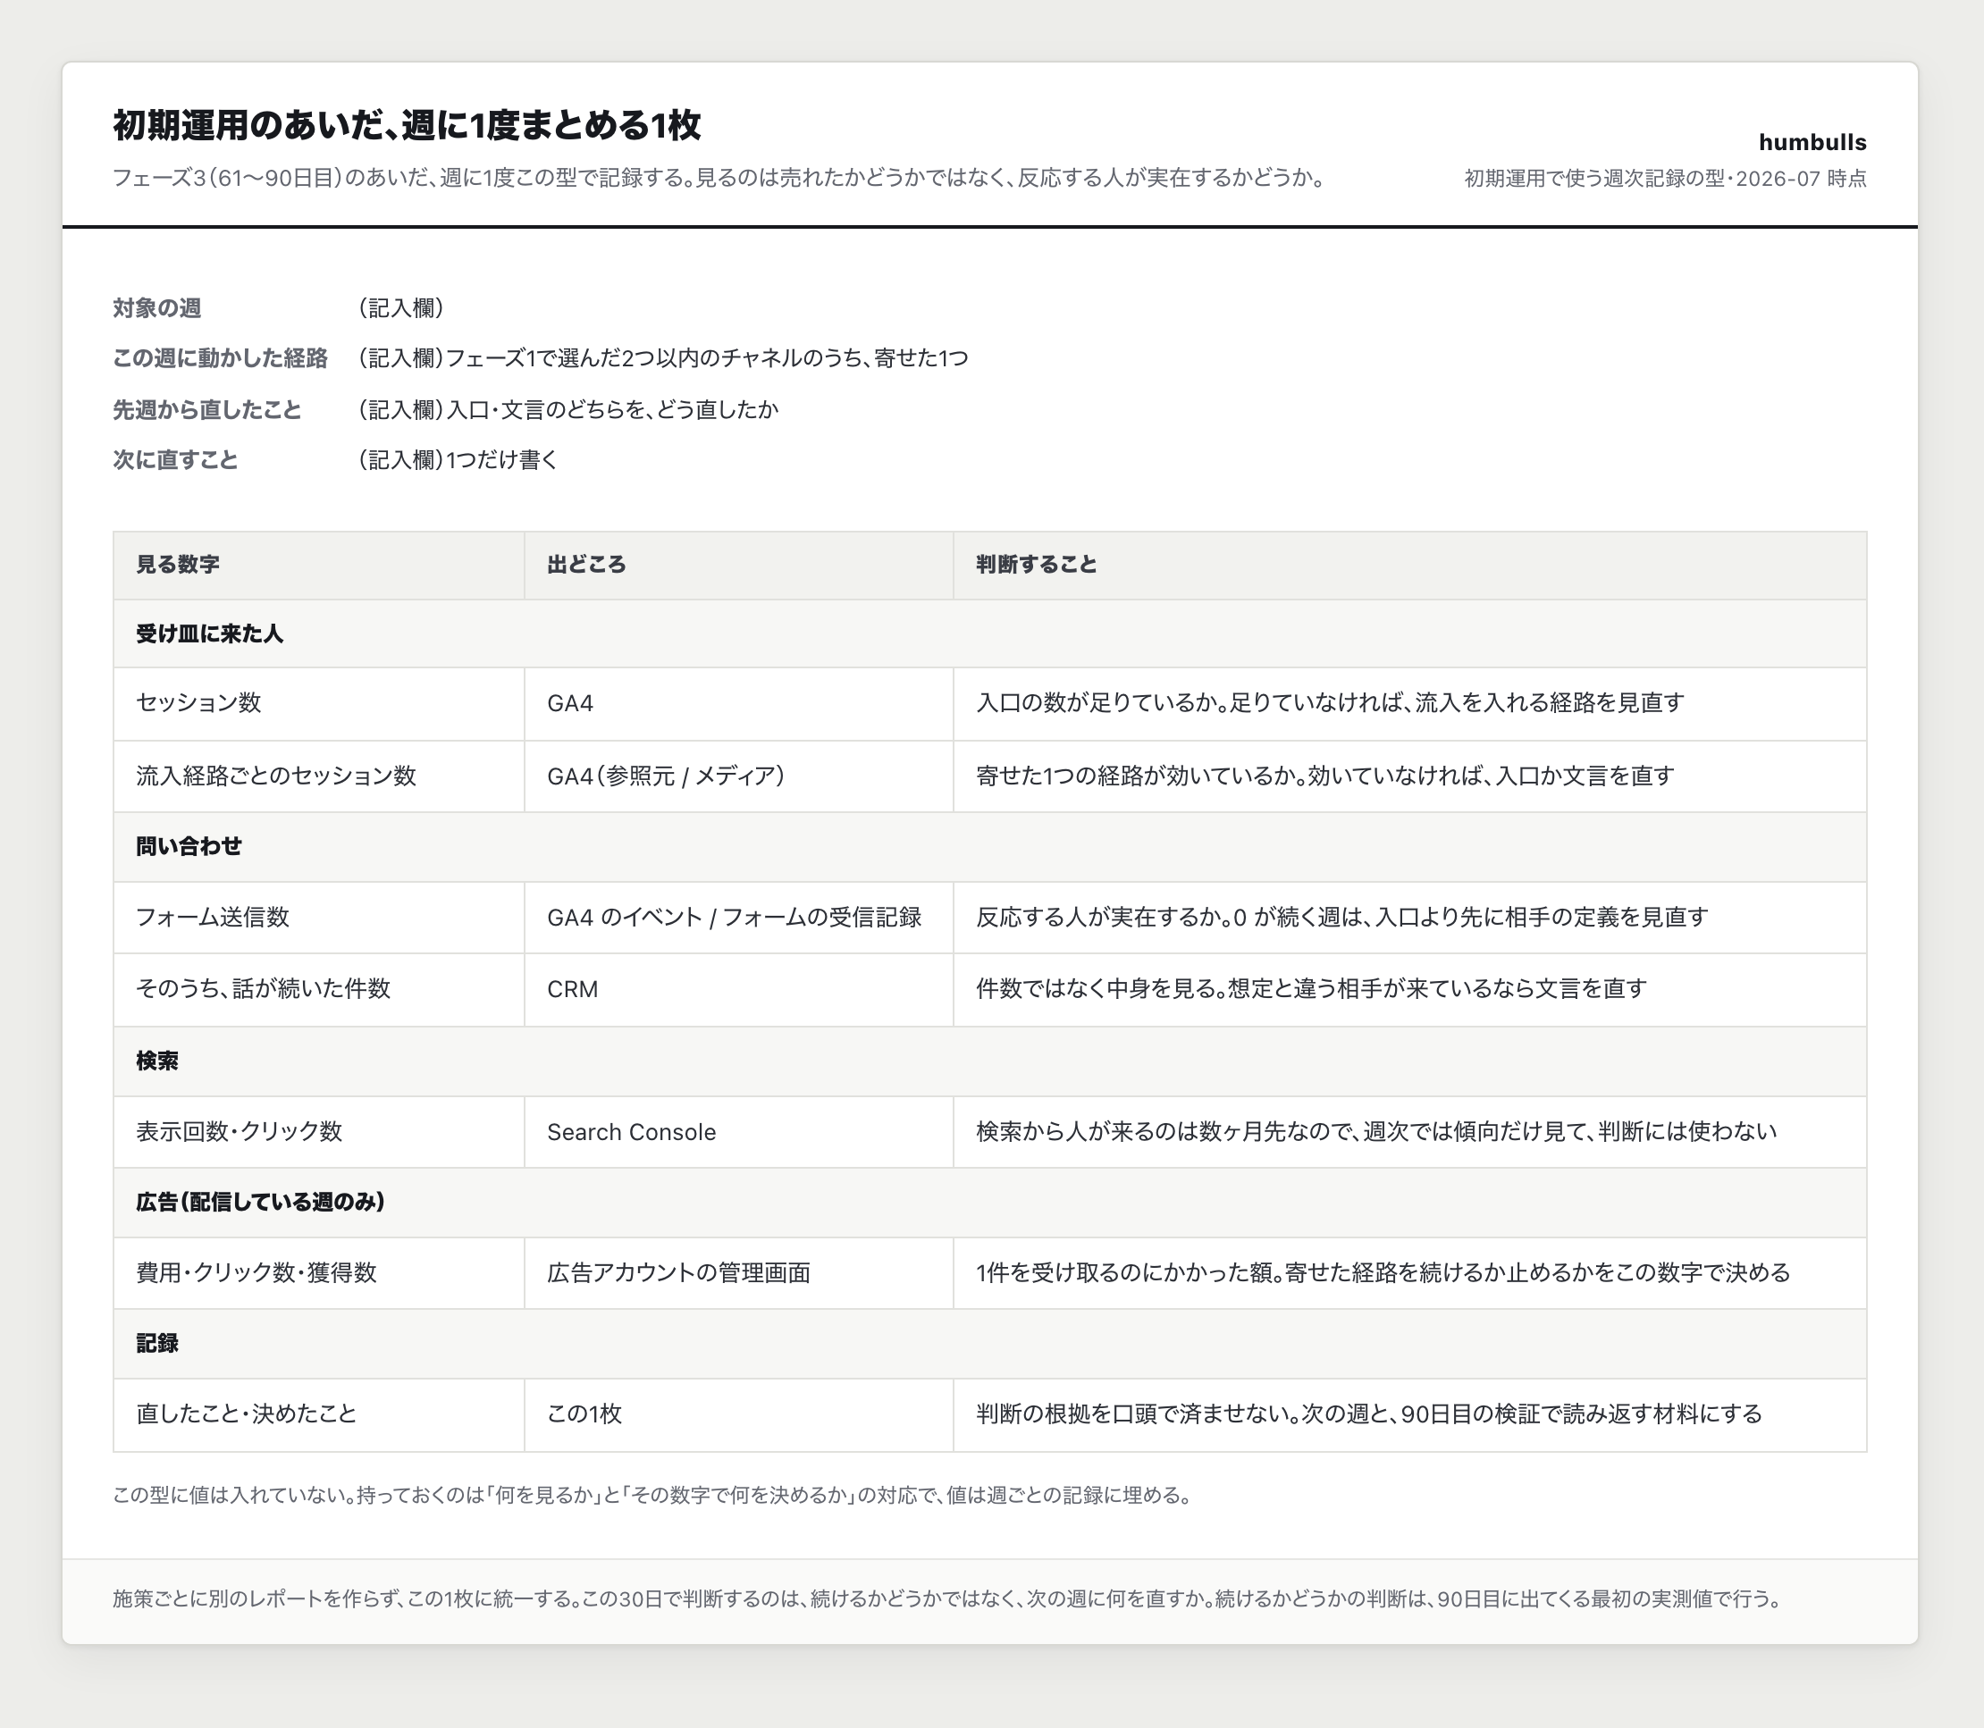Image resolution: width=1984 pixels, height=1728 pixels.
Task: Click the 直したこと・決めたこと cell
Action: click(x=319, y=1414)
